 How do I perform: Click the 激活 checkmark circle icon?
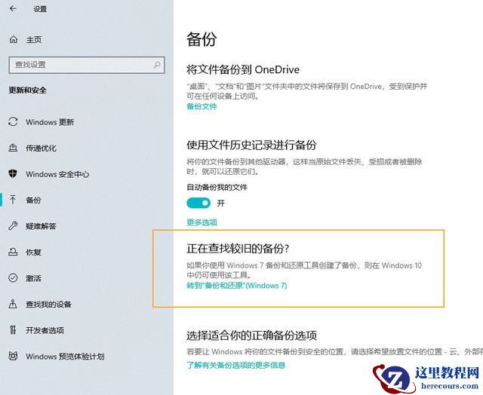click(x=13, y=278)
